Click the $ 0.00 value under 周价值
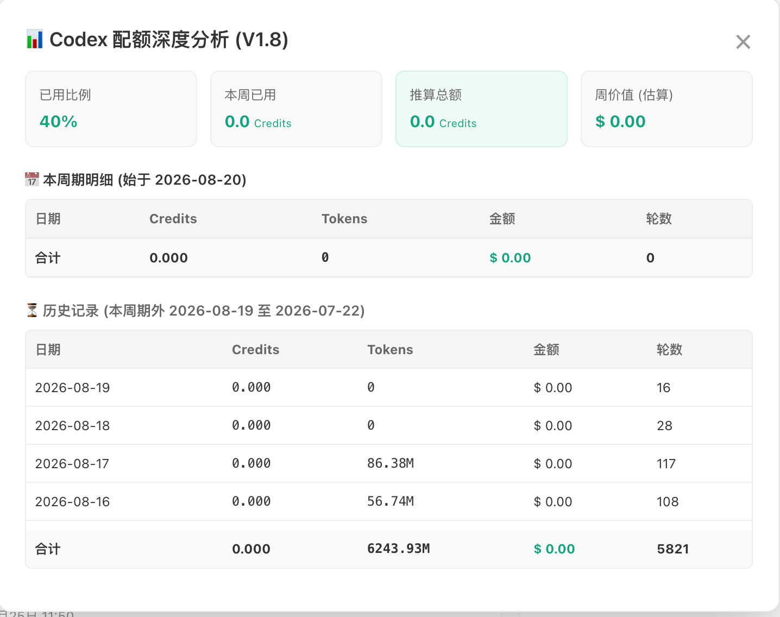780x617 pixels. click(x=620, y=122)
